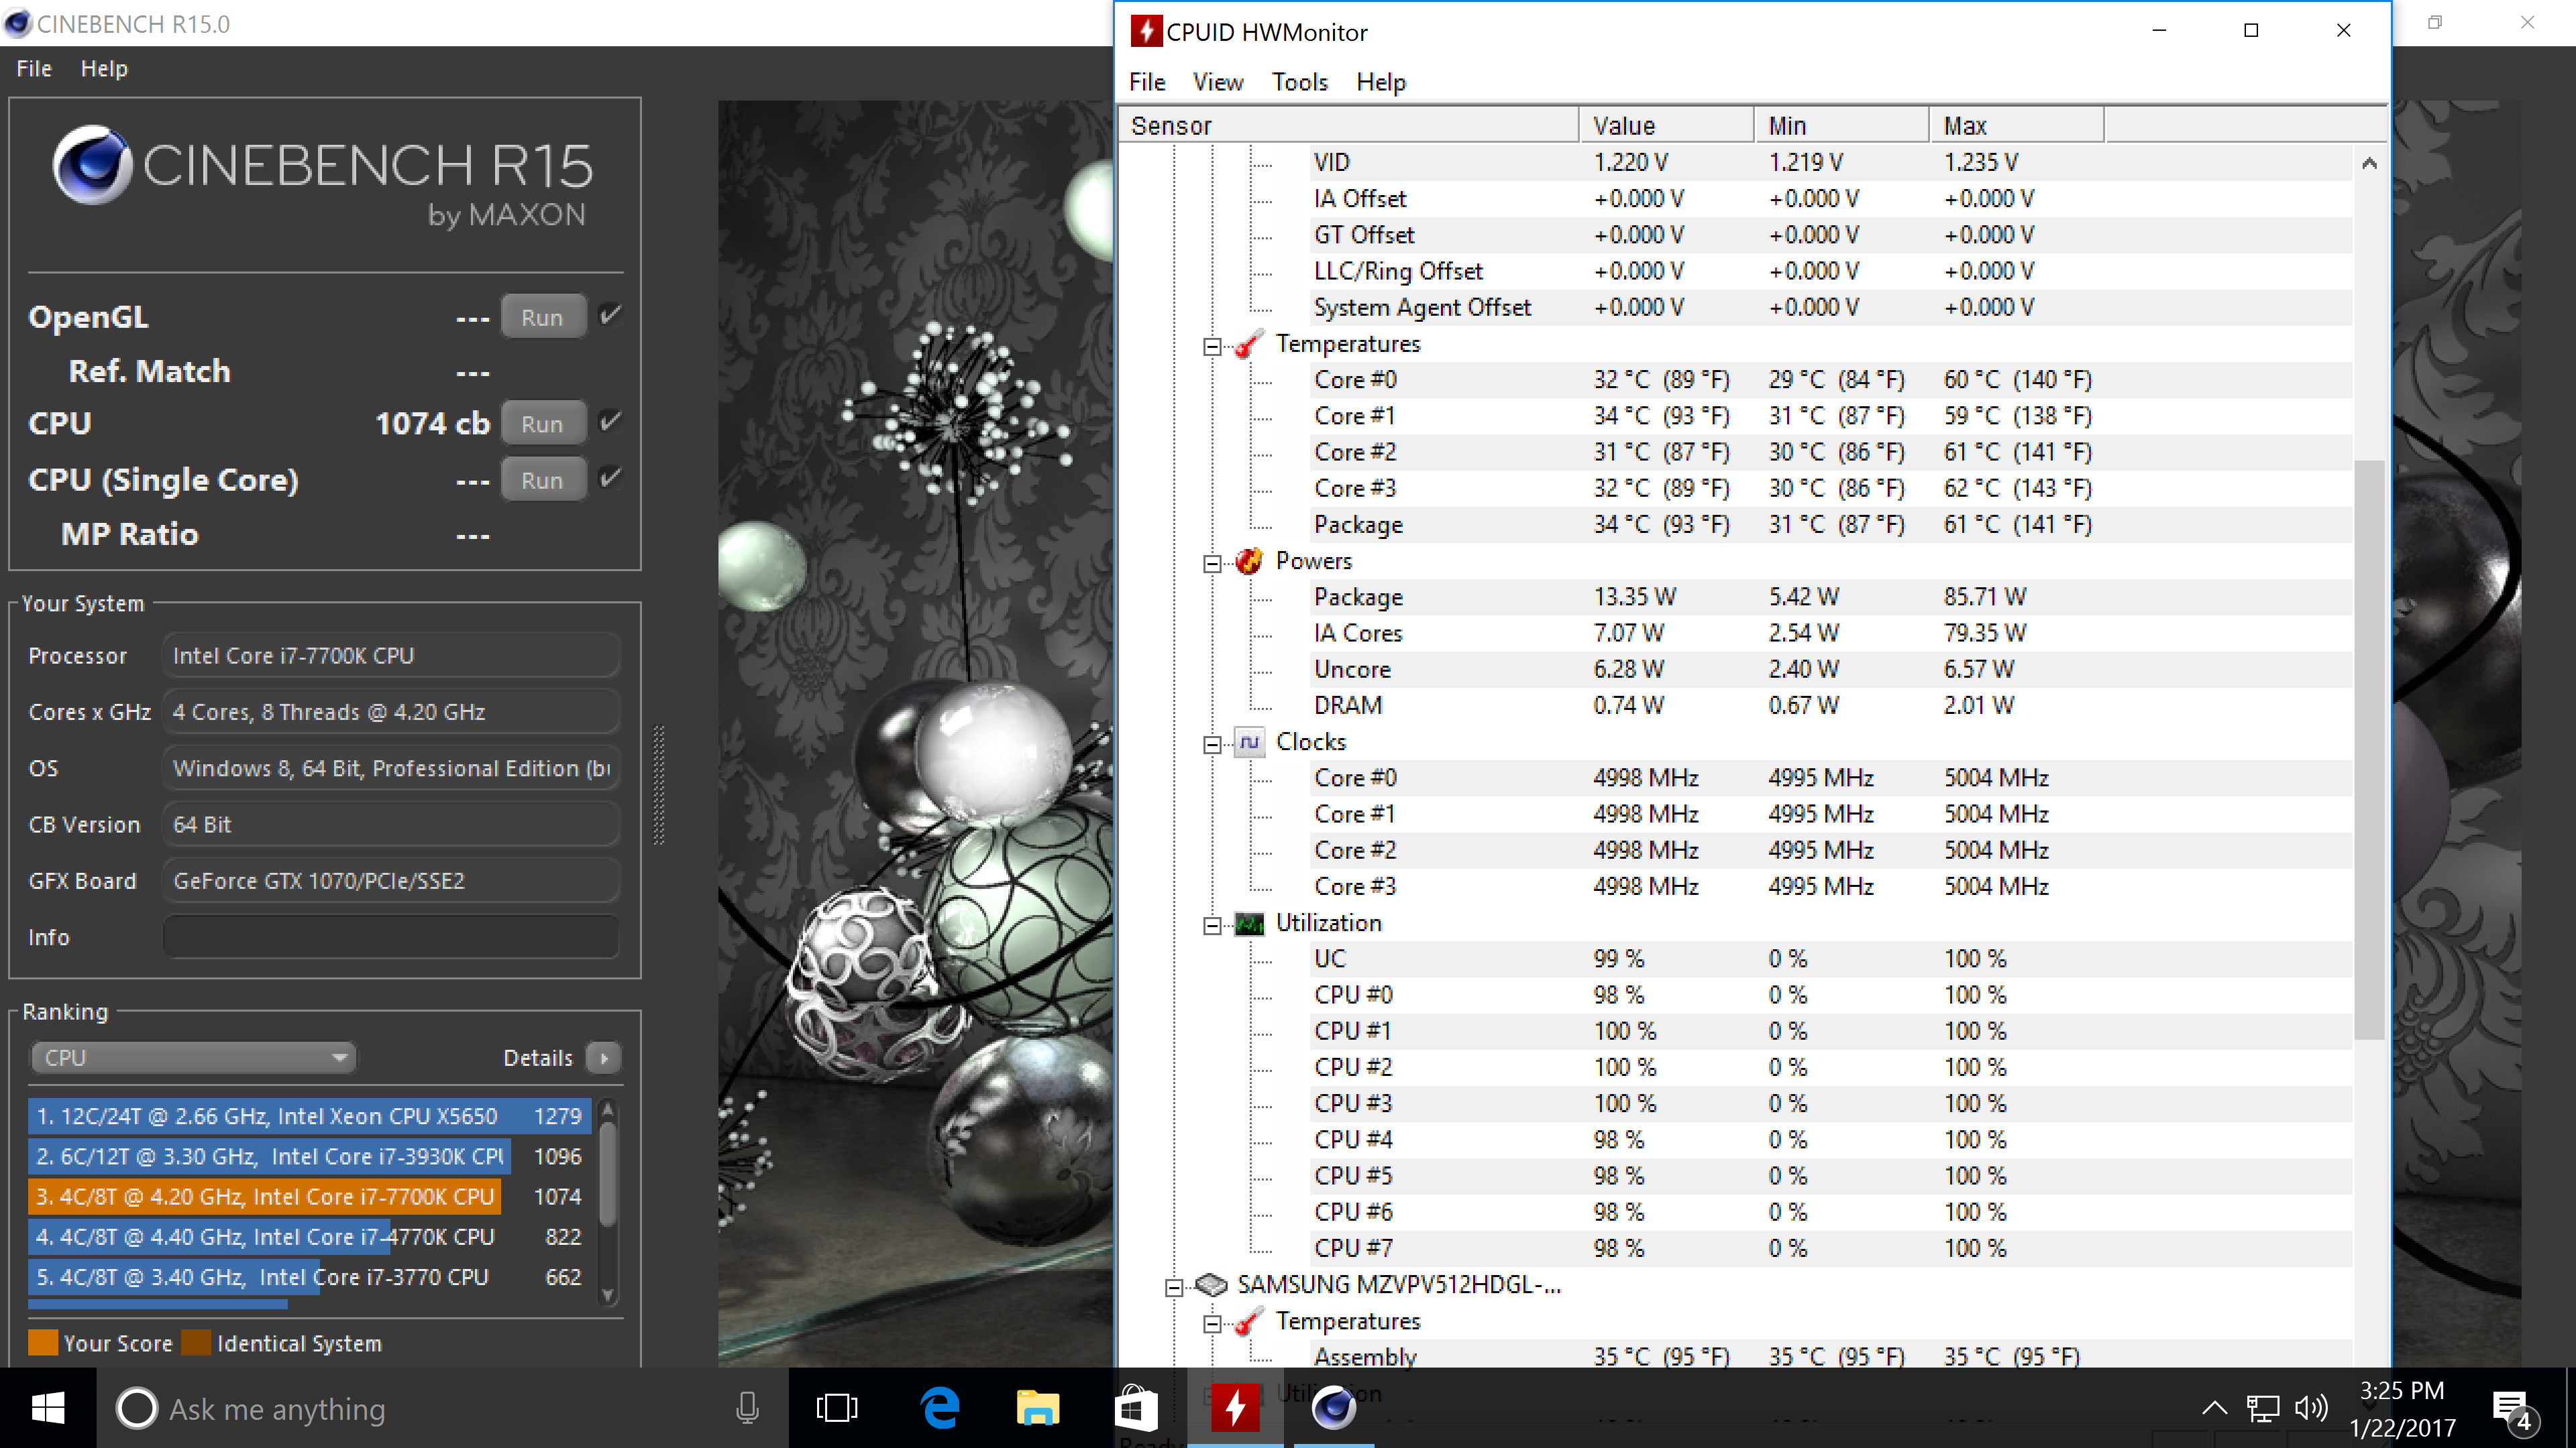This screenshot has height=1448, width=2576.
Task: Open File Explorer from taskbar
Action: [x=1037, y=1409]
